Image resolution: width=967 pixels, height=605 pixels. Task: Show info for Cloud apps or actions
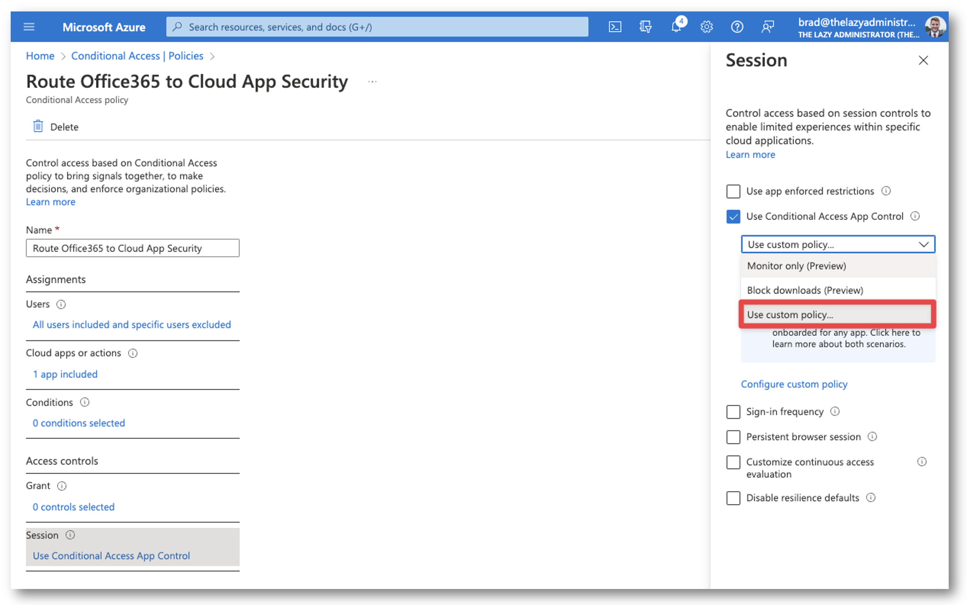(x=132, y=353)
